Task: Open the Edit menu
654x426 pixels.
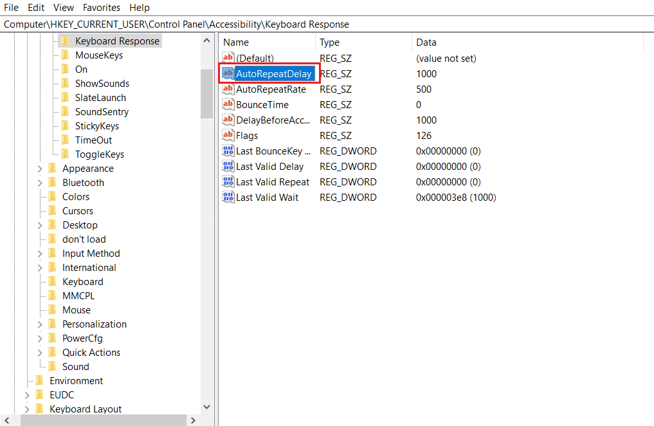Action: point(36,8)
